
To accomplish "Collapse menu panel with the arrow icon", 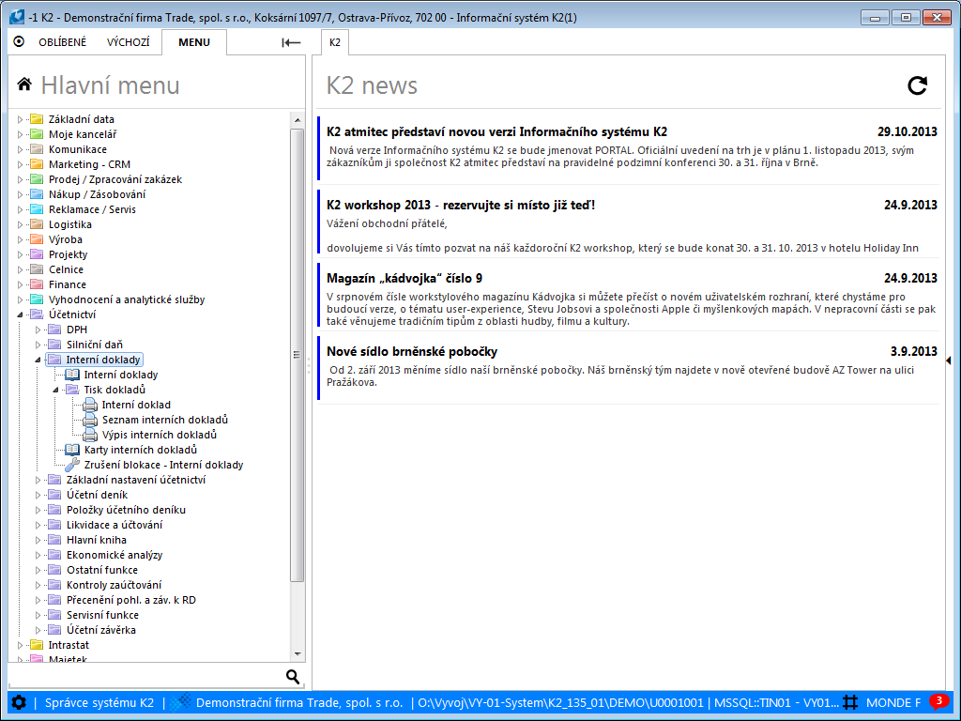I will [x=291, y=42].
